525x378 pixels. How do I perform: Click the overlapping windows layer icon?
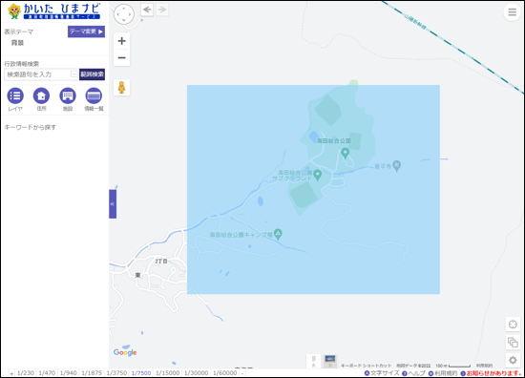point(513,342)
